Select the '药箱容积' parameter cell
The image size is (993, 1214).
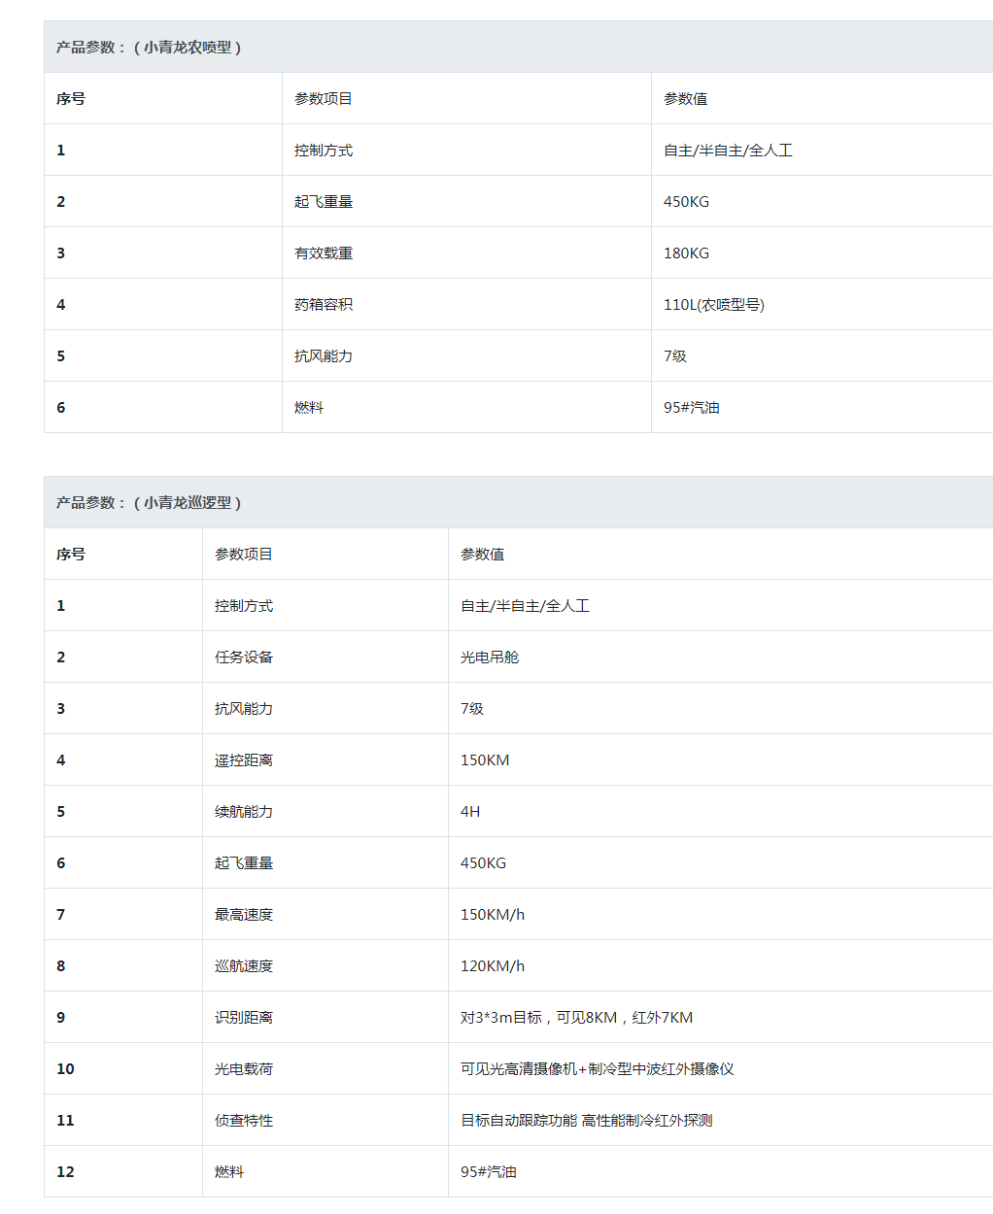(x=324, y=304)
